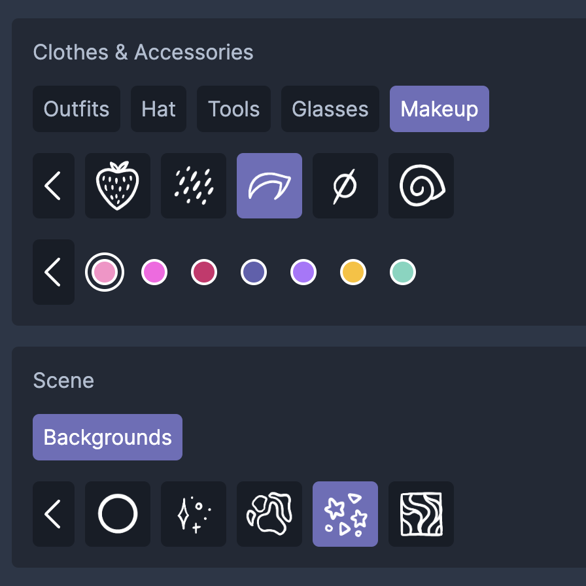The height and width of the screenshot is (586, 586).
Task: Select the stars and triangles background
Action: pos(345,514)
